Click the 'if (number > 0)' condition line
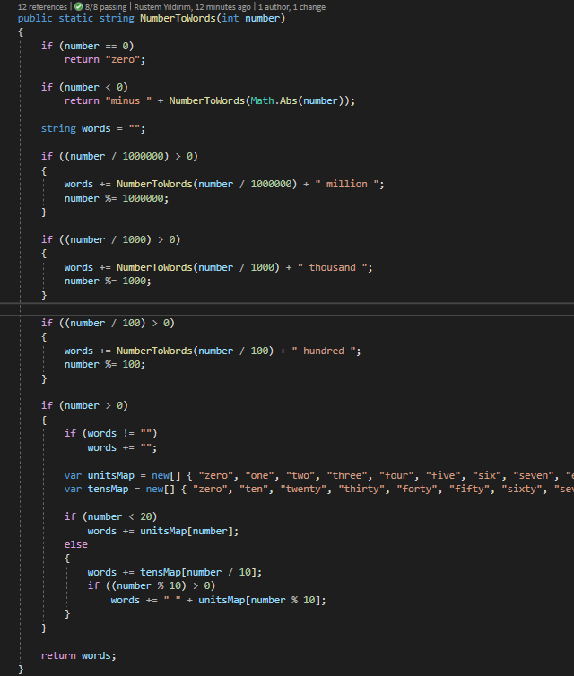Viewport: 574px width, 676px height. (x=84, y=405)
